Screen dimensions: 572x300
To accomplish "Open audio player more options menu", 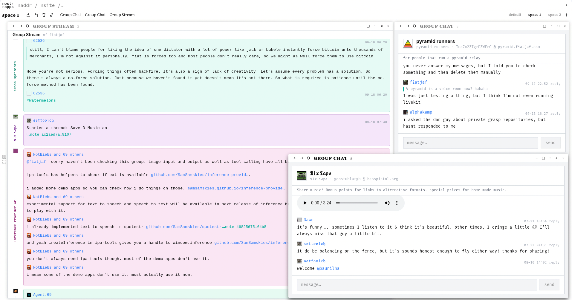I will click(x=397, y=203).
